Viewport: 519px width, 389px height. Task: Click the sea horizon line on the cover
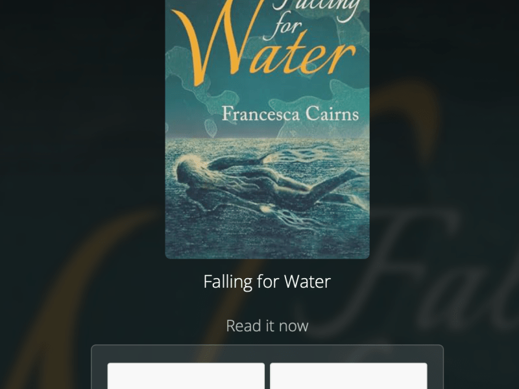point(267,138)
